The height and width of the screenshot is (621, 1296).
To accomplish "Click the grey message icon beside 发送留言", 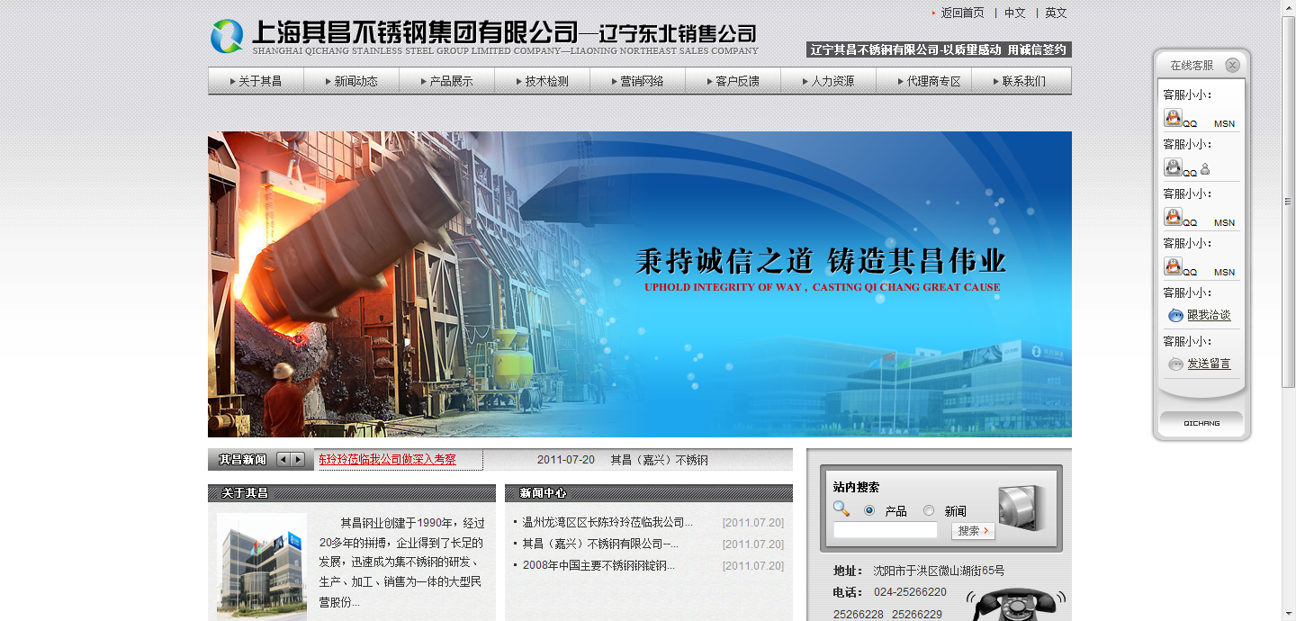I will point(1175,364).
